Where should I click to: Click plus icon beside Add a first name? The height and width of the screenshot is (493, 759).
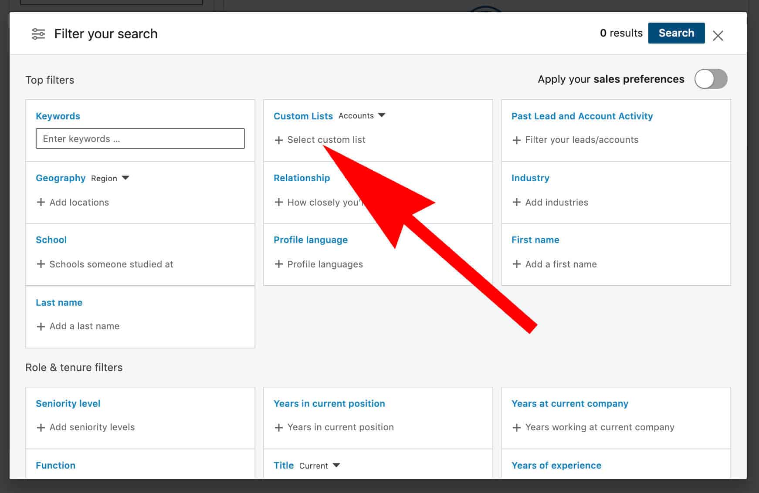517,264
